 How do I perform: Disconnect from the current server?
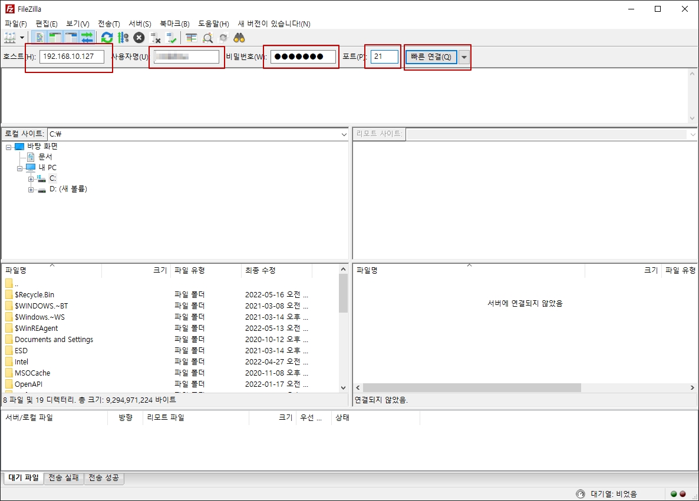[155, 38]
